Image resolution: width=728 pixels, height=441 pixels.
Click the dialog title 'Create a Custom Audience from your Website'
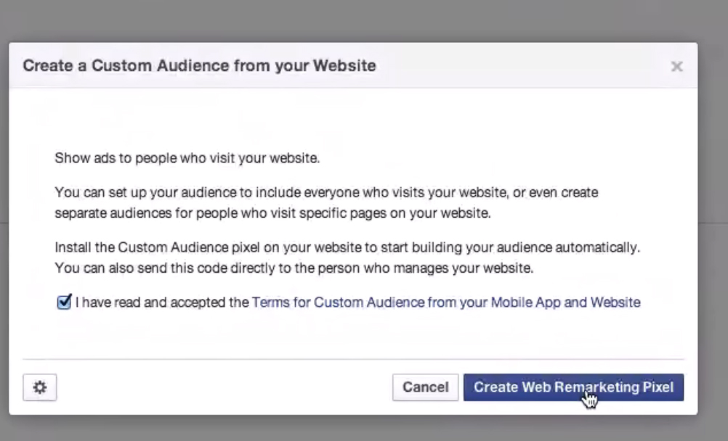tap(199, 66)
